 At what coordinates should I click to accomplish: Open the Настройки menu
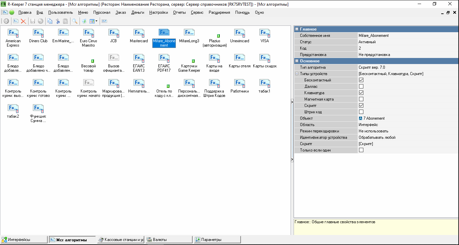pos(159,12)
